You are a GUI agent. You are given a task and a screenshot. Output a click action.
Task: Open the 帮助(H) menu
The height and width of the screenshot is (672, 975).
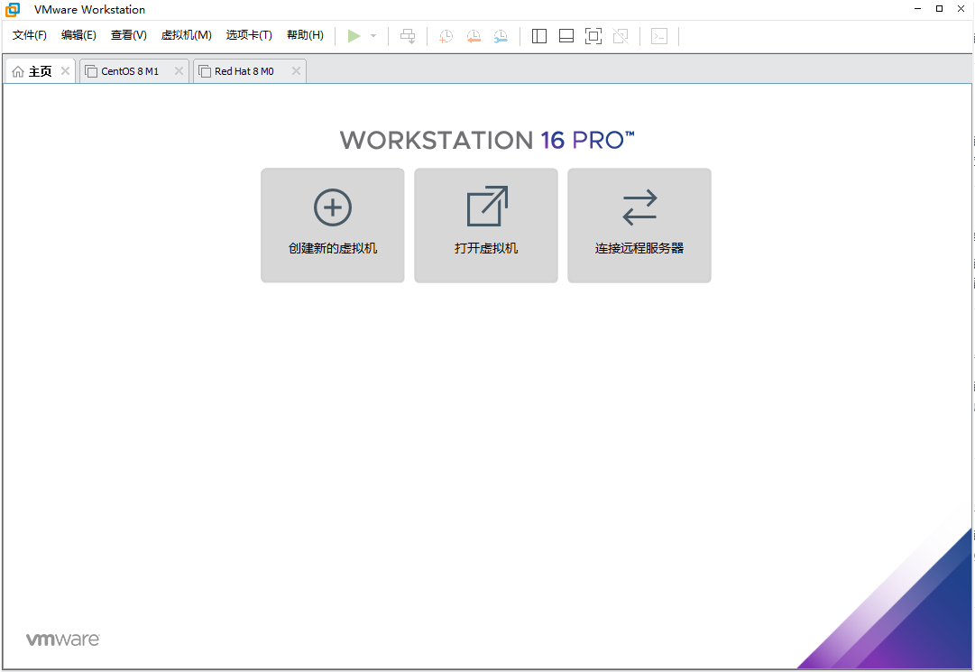click(x=305, y=35)
